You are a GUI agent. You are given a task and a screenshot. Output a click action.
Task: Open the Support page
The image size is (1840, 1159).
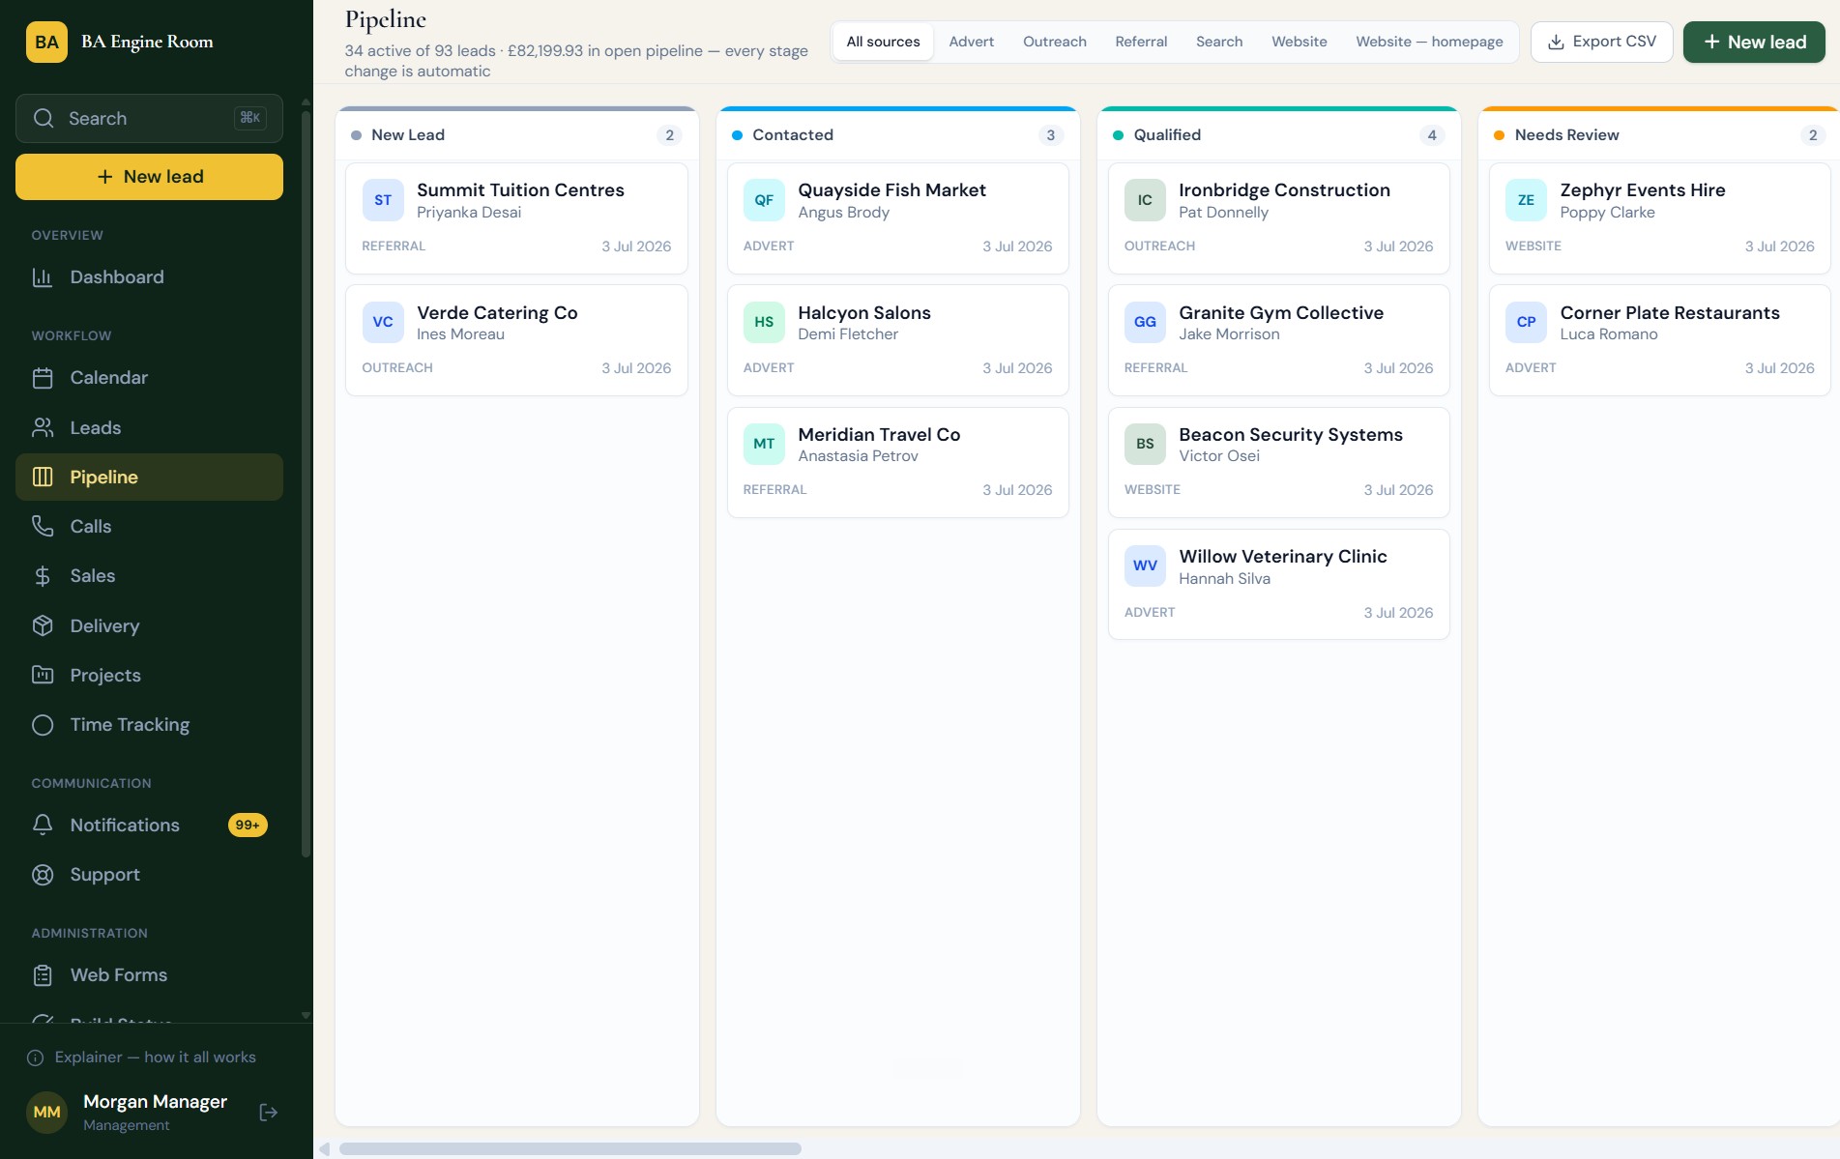[x=149, y=875]
